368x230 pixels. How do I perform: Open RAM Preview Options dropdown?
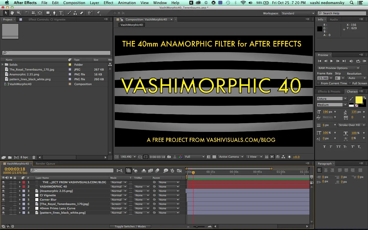339,68
